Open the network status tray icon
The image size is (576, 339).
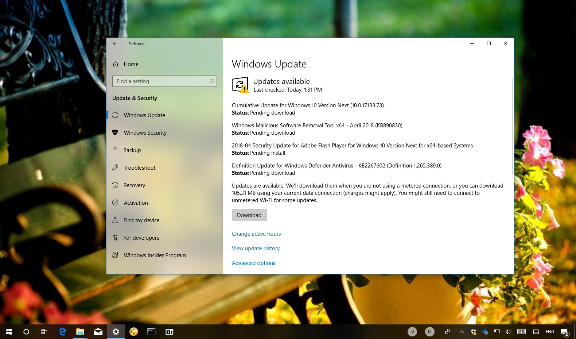click(497, 332)
